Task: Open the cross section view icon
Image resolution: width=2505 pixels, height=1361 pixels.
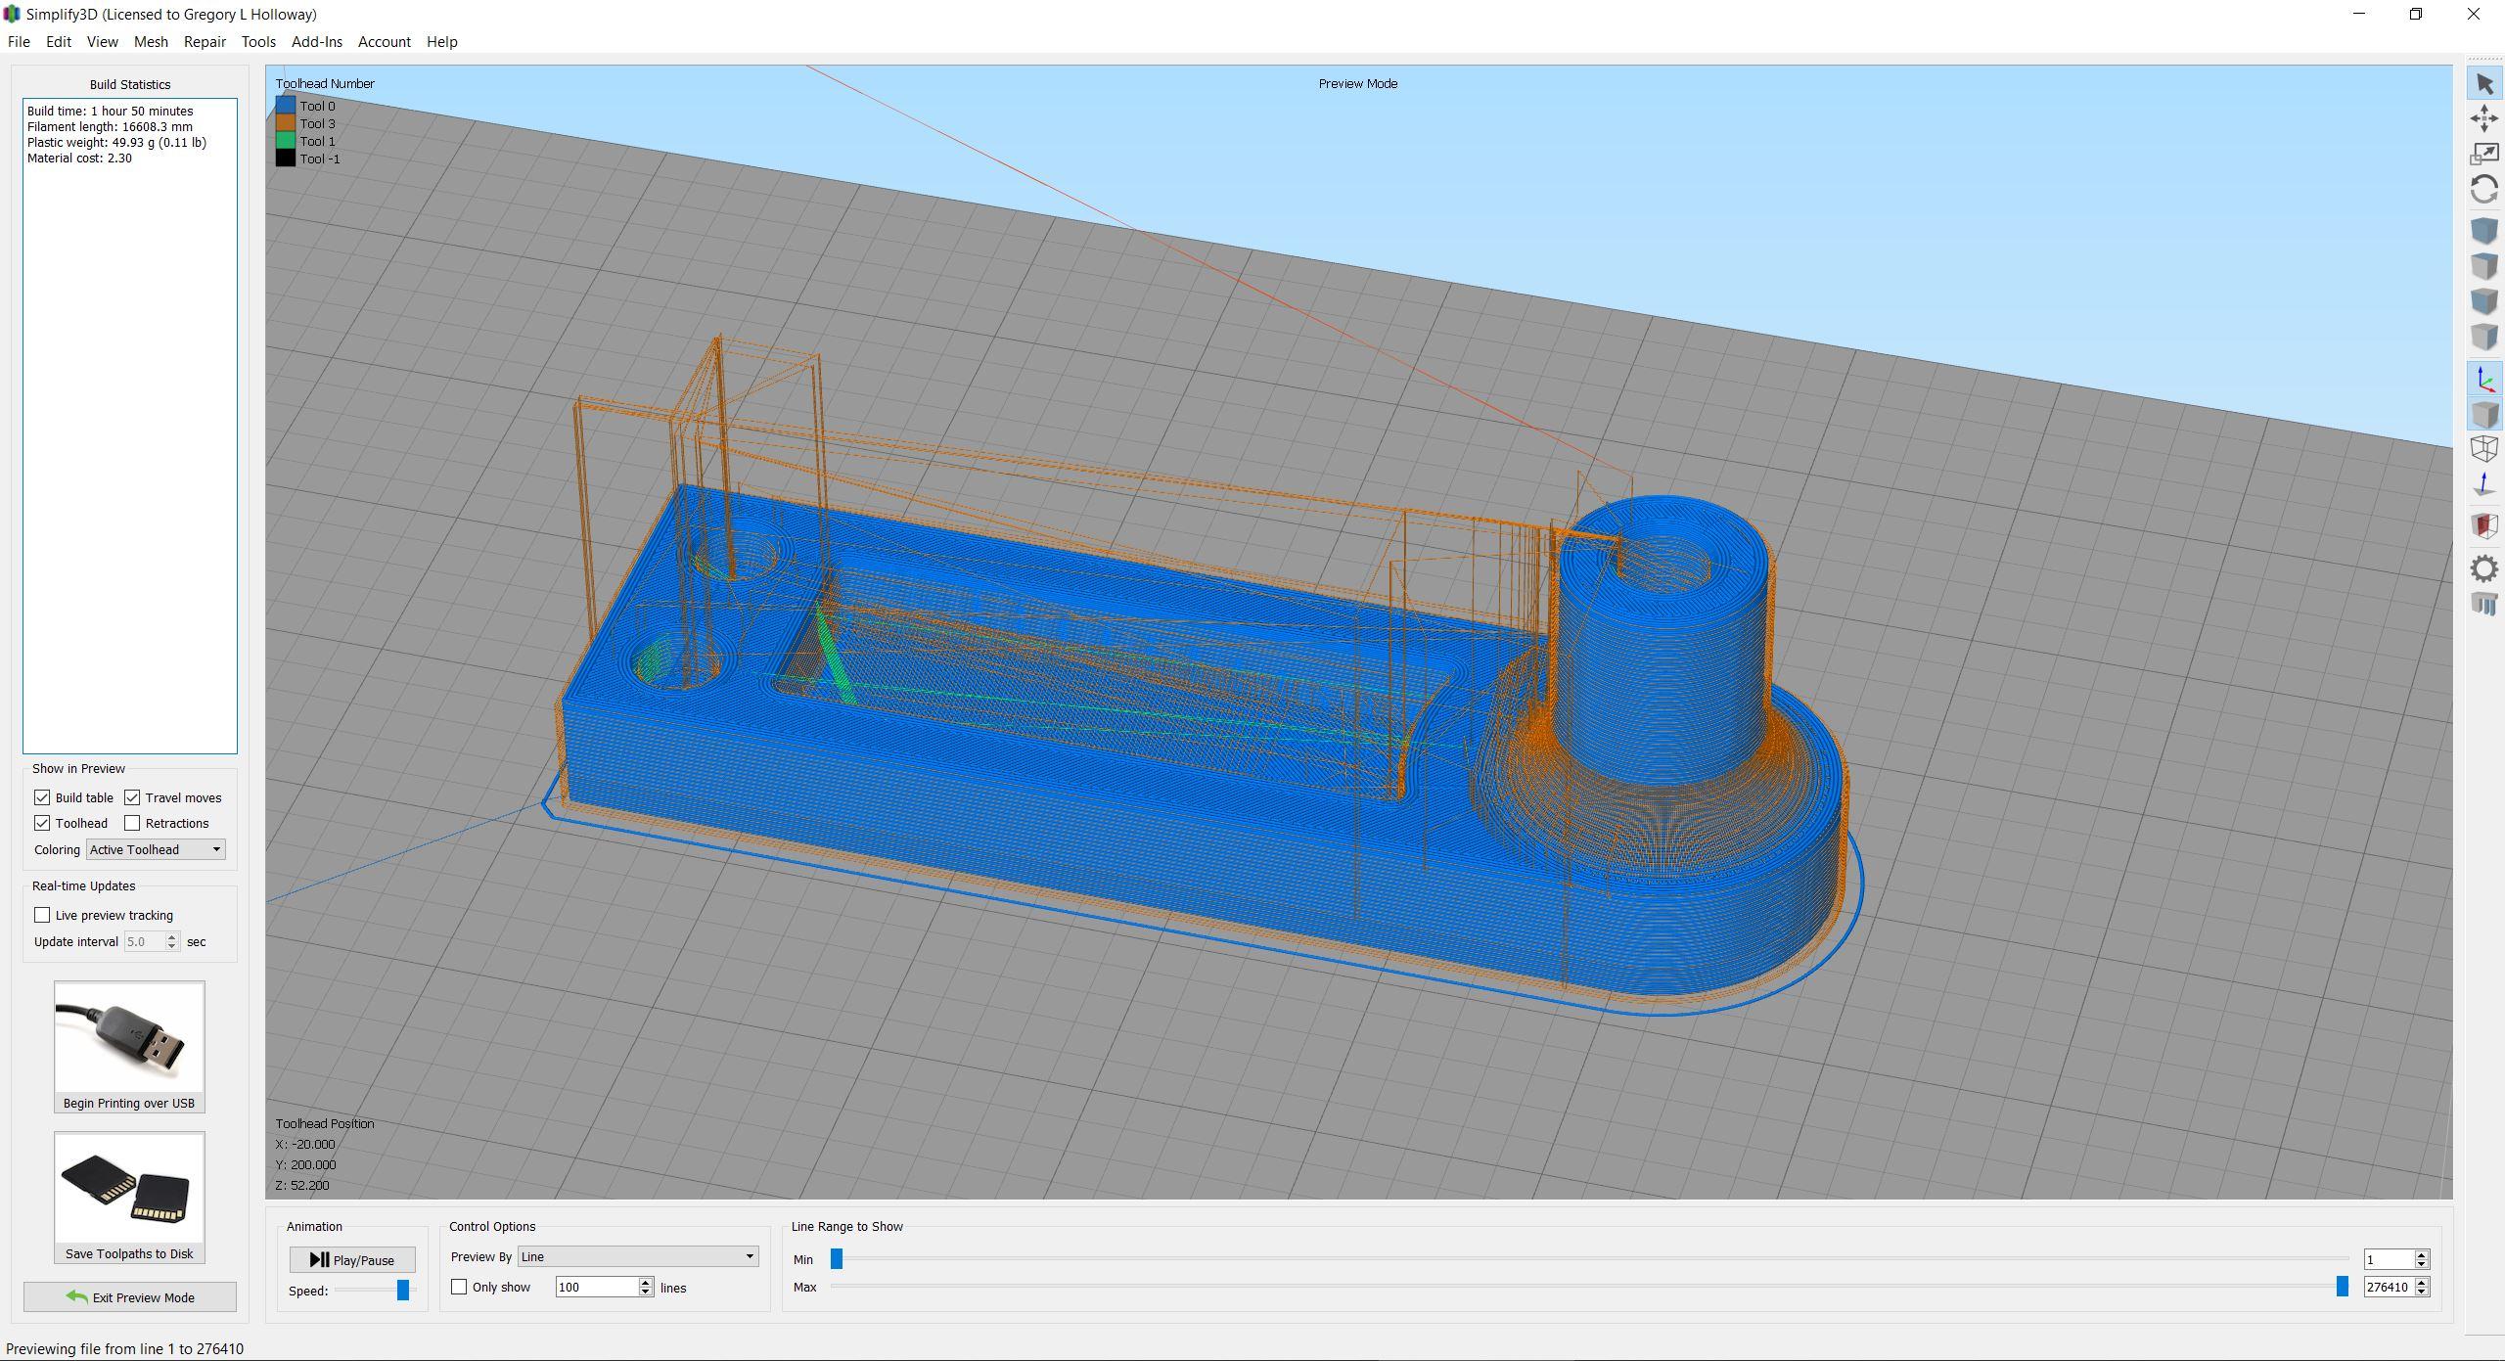Action: [x=2483, y=525]
